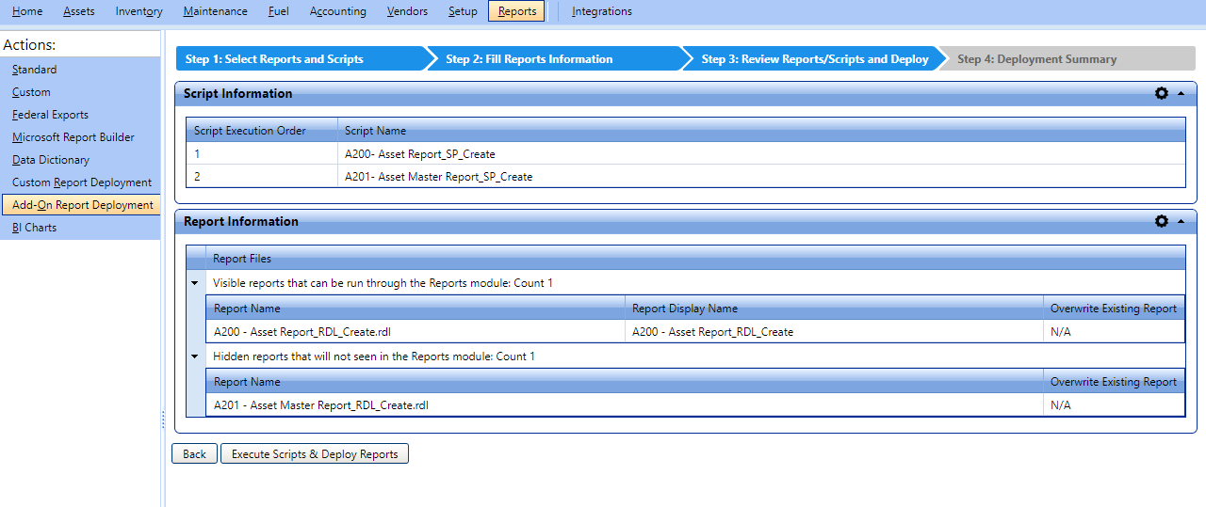Select A201- Asset Master Report_SP_Create script row
Screen dimensions: 1206x507
pos(686,176)
